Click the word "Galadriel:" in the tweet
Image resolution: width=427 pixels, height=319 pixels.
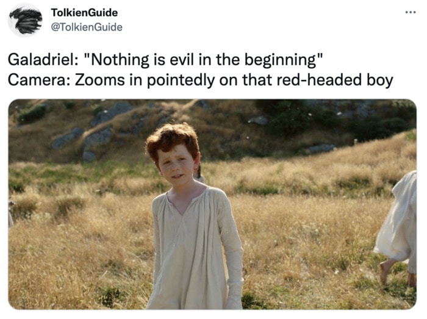click(x=43, y=60)
